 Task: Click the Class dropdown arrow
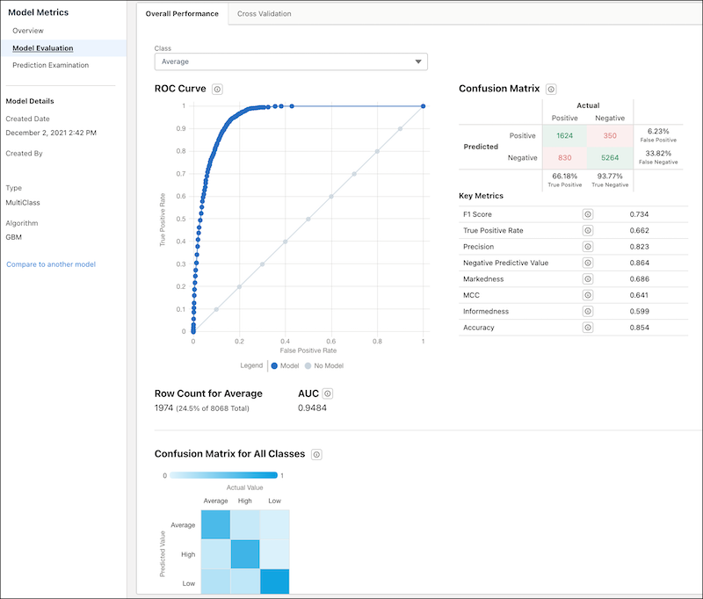coord(418,61)
